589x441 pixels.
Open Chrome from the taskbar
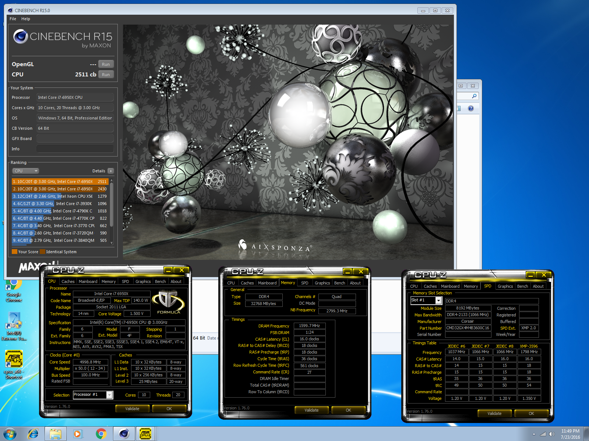click(x=101, y=434)
